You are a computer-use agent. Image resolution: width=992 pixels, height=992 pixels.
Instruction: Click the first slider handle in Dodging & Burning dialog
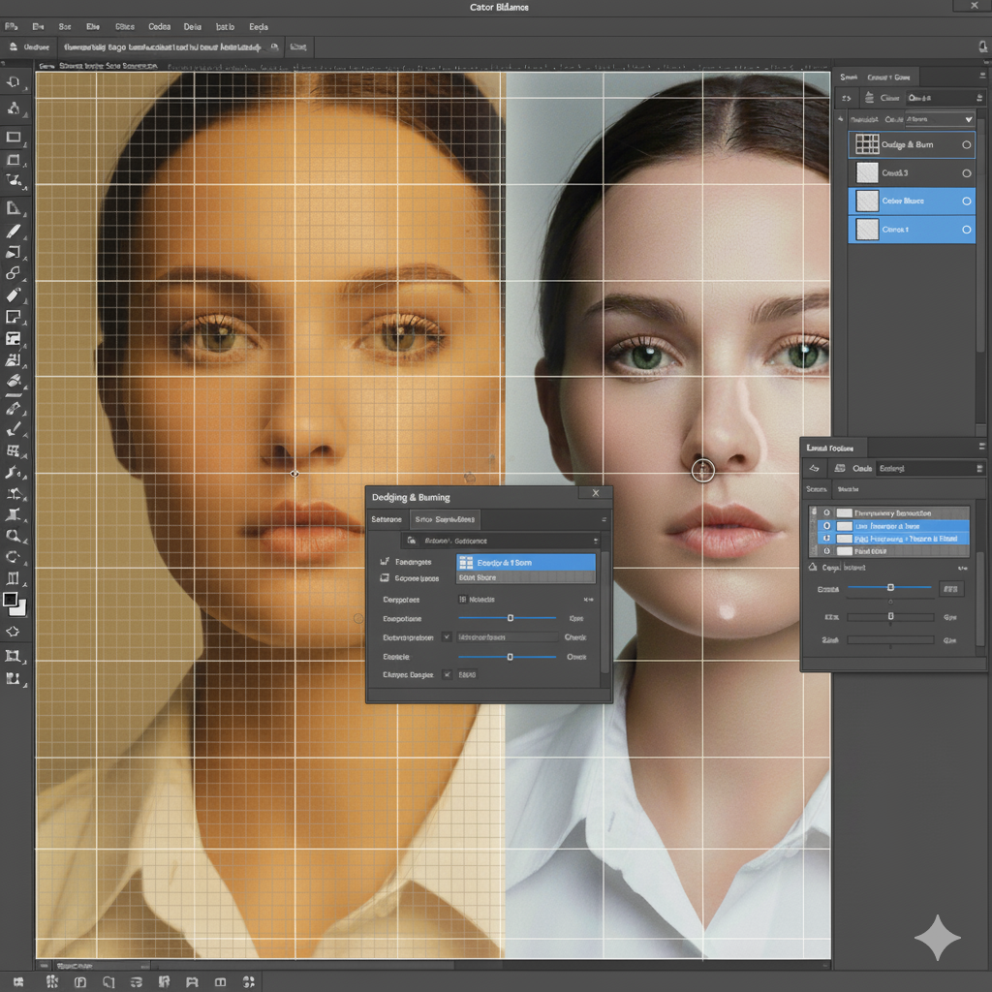pos(511,618)
